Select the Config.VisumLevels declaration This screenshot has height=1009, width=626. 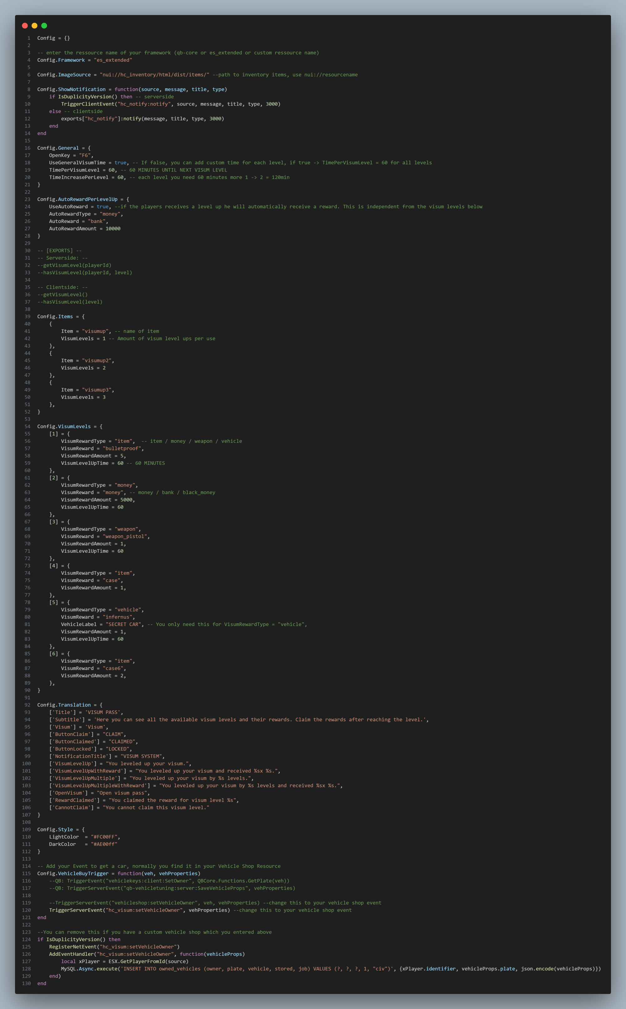coord(64,427)
